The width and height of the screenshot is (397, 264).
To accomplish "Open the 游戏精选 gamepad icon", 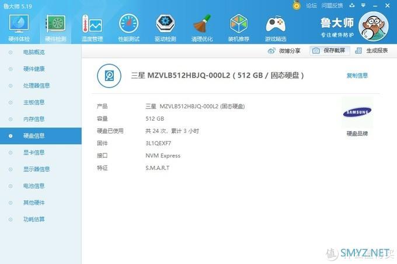I will click(x=276, y=27).
